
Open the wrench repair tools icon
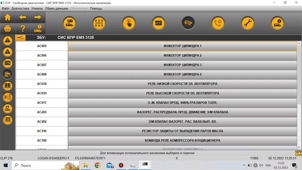click(248, 23)
